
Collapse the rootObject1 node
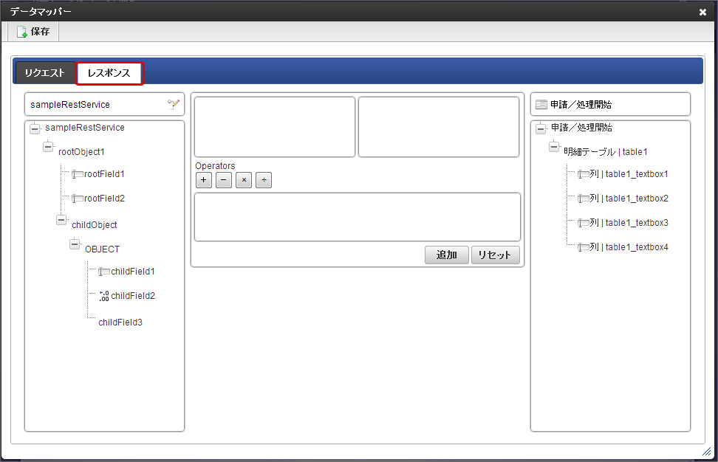48,147
